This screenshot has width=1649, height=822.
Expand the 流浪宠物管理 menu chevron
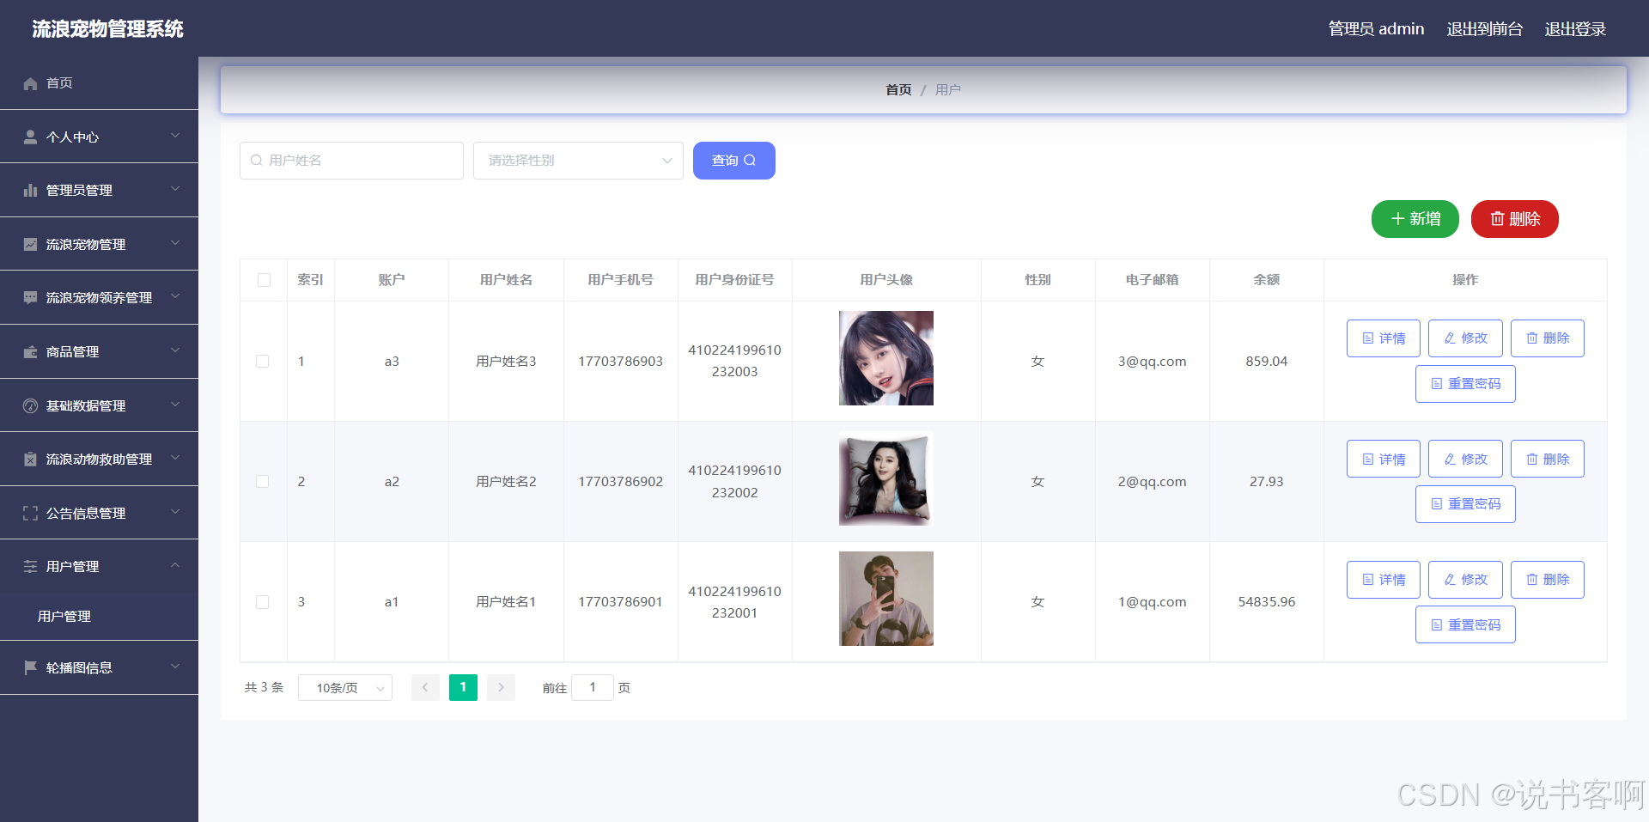pos(175,243)
